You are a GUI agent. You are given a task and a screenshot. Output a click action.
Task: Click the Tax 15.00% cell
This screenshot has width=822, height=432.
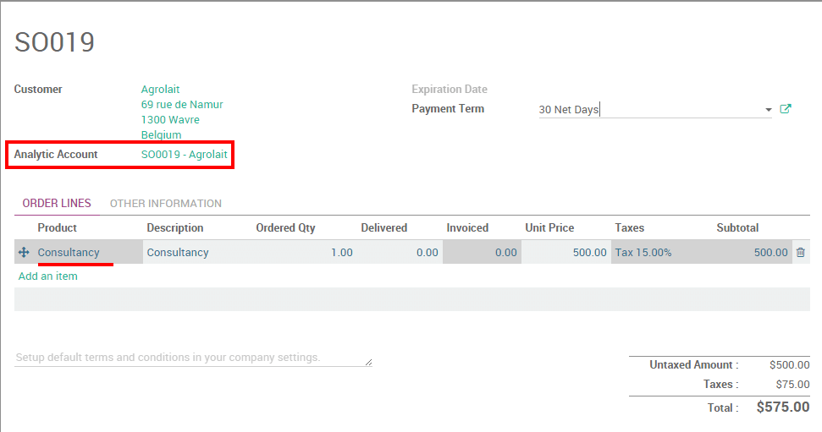[662, 253]
